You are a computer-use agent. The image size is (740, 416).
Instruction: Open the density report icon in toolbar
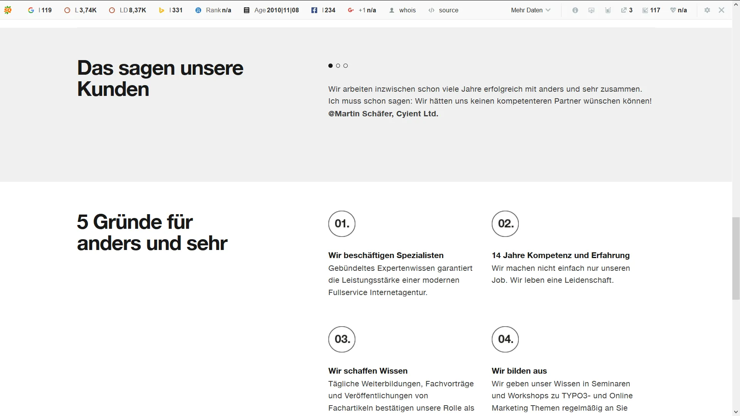click(608, 10)
